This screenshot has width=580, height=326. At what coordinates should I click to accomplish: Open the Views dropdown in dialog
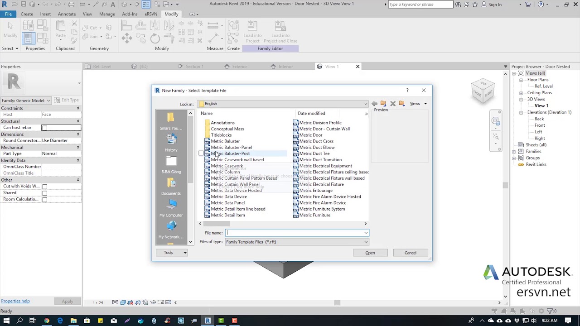(x=418, y=104)
